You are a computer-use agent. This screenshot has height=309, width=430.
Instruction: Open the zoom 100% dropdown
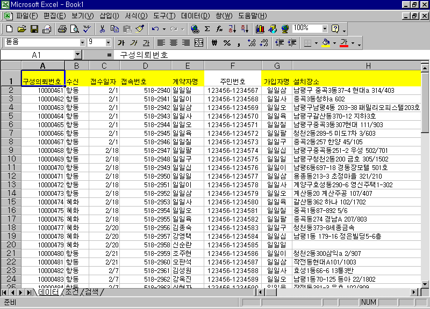[x=325, y=28]
